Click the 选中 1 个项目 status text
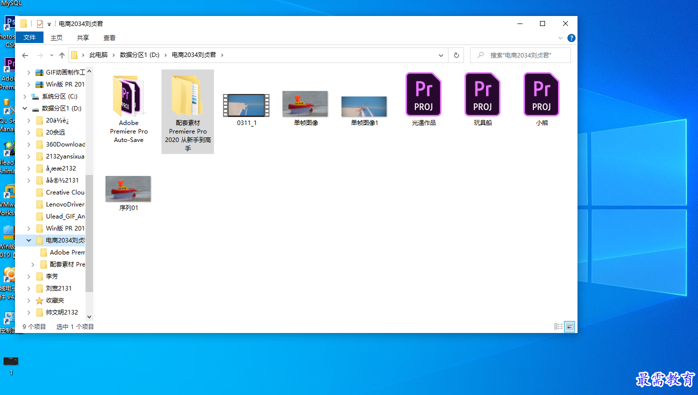 tap(75, 326)
